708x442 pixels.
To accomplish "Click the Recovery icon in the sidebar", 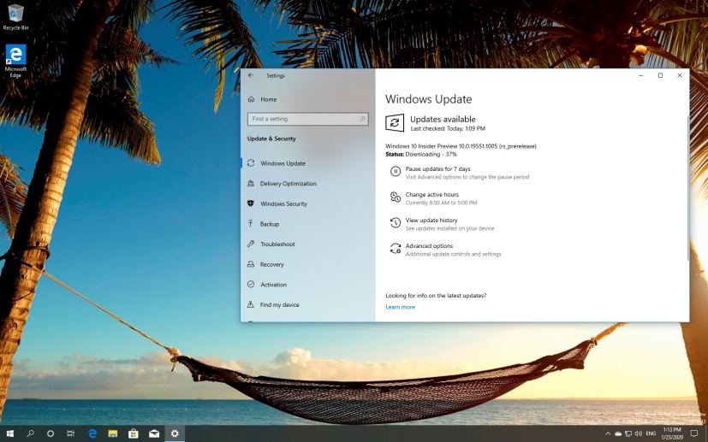I will tap(251, 264).
